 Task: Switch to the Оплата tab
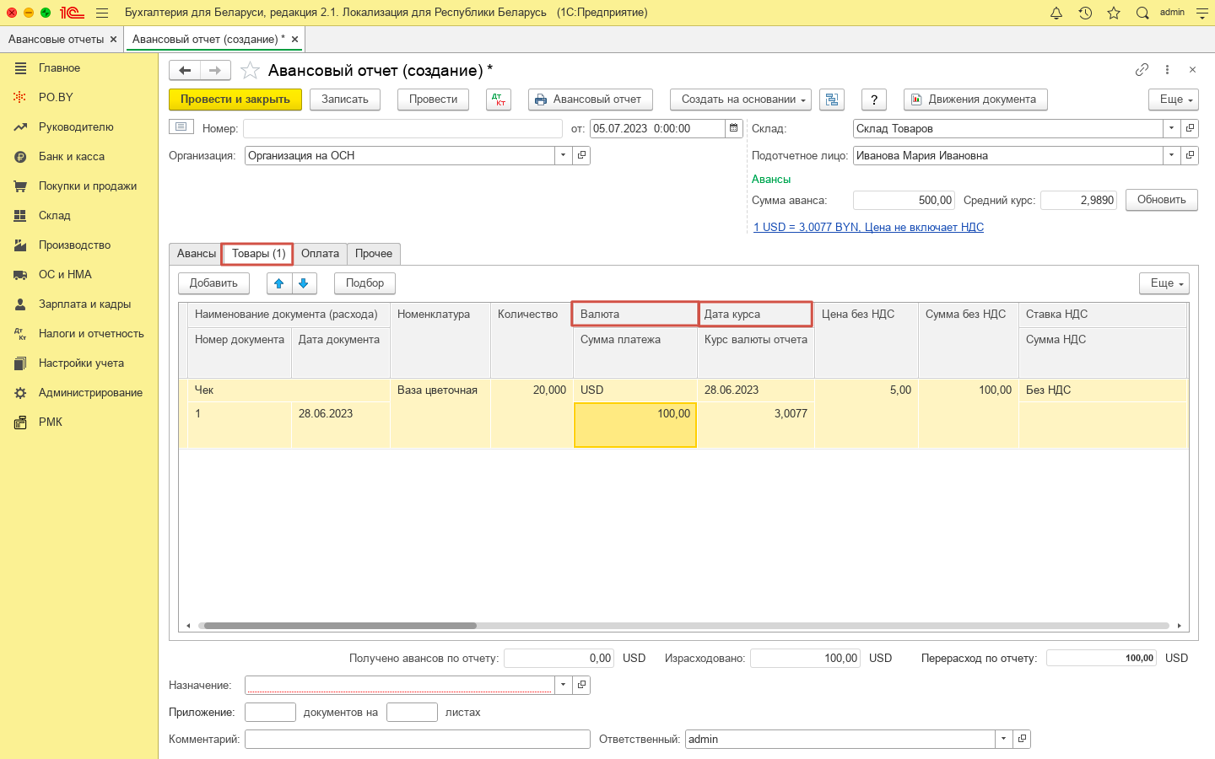coord(320,254)
